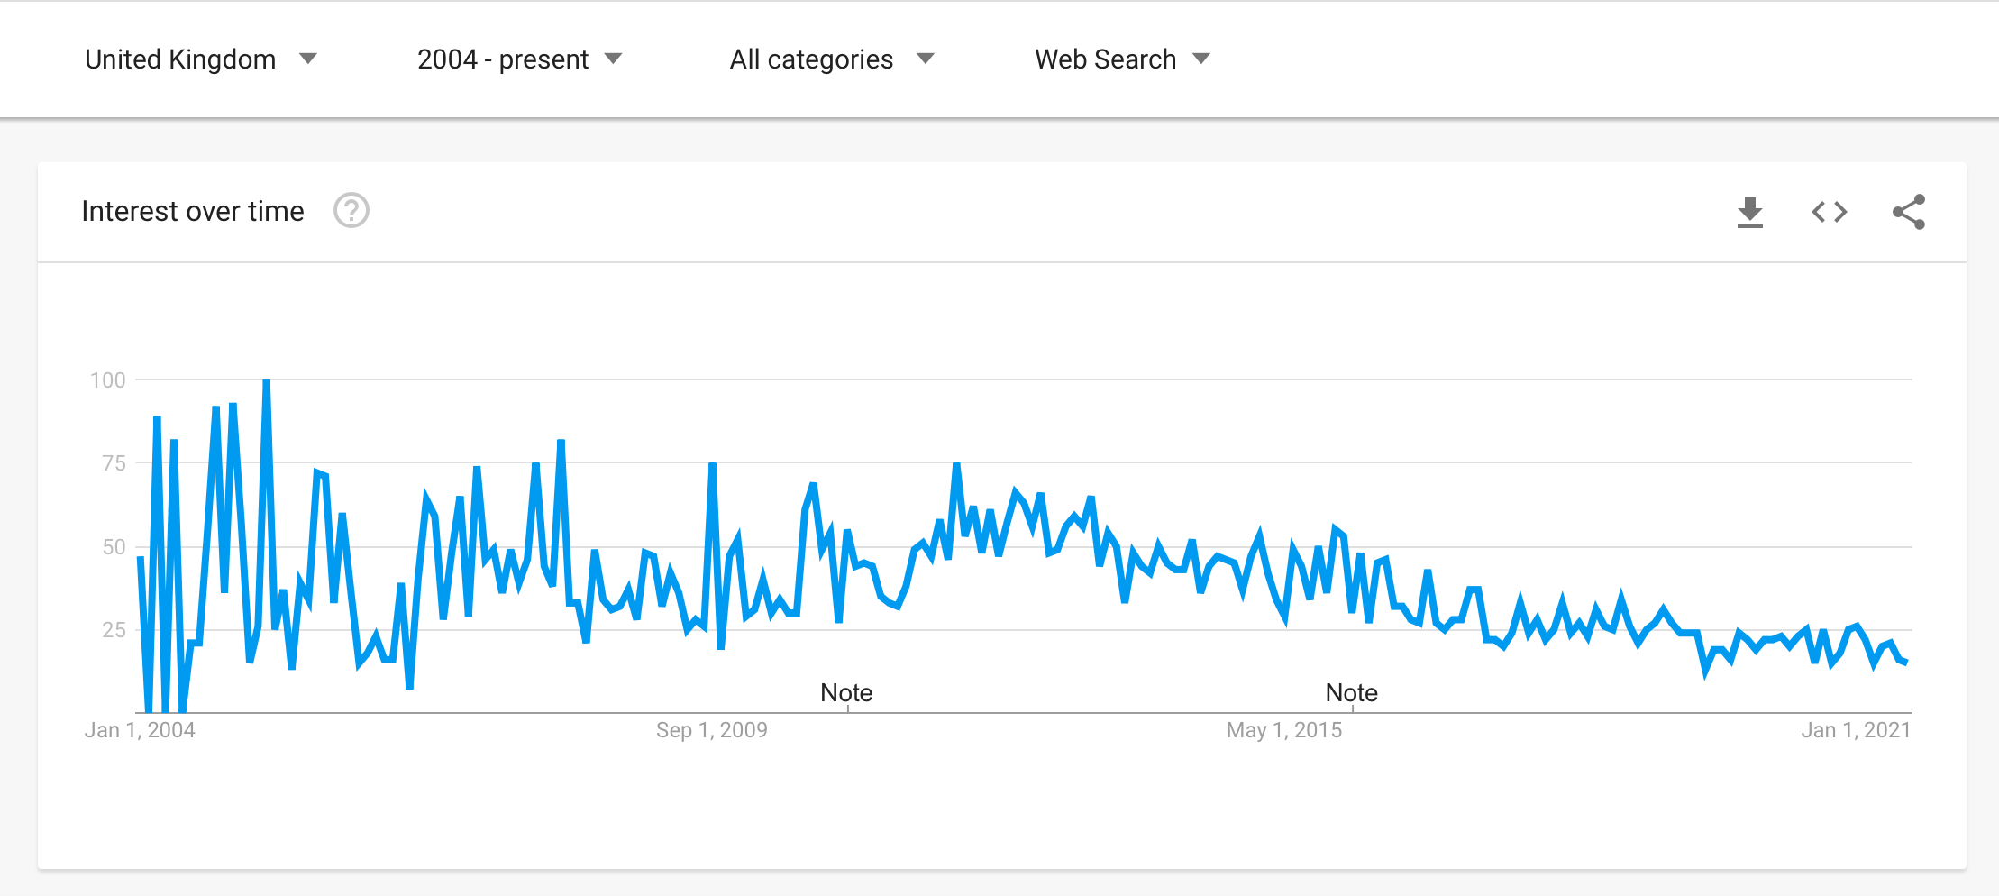Open the embed code icon
Screen dimensions: 1999x896
(x=1829, y=212)
